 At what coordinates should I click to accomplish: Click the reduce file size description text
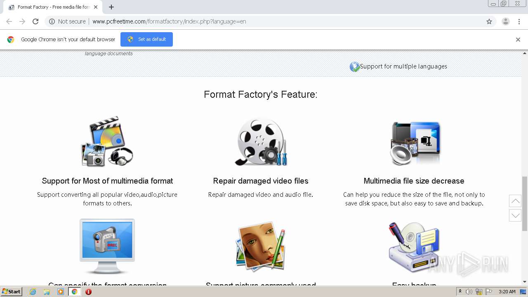414,199
